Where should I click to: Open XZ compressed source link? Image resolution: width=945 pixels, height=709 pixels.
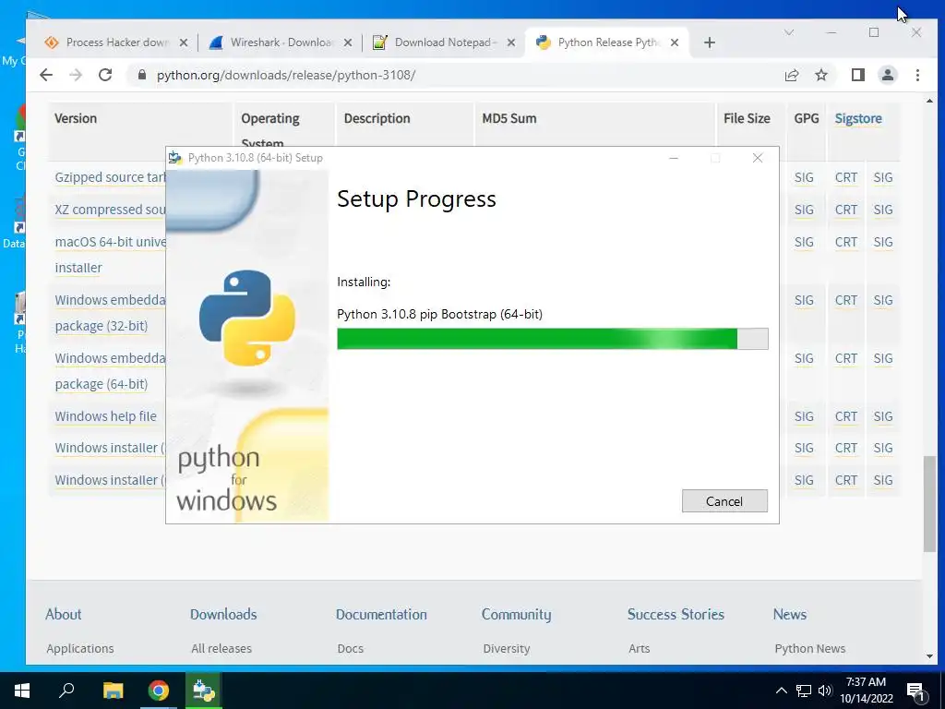point(110,210)
